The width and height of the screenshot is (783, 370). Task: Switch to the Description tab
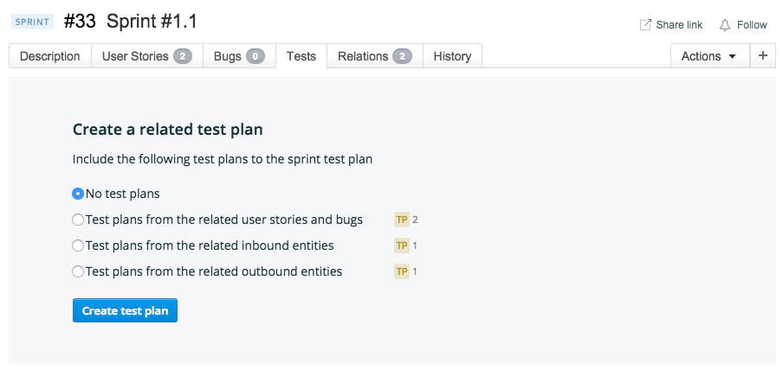pyautogui.click(x=50, y=56)
